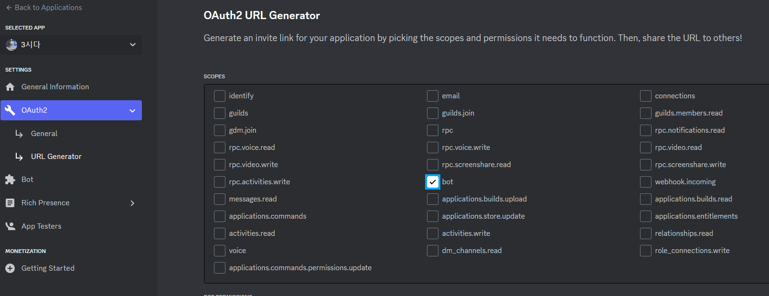The height and width of the screenshot is (296, 769).
Task: Expand the Rich Presence submenu arrow
Action: point(132,203)
